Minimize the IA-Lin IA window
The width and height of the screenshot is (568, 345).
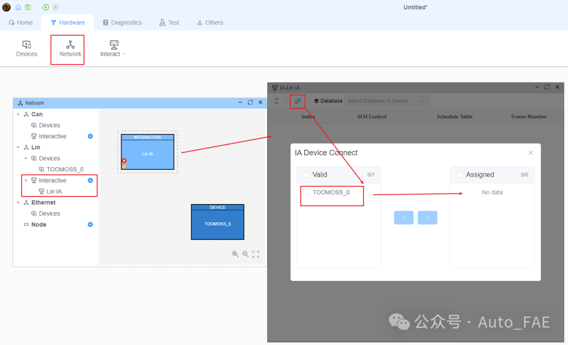point(537,87)
